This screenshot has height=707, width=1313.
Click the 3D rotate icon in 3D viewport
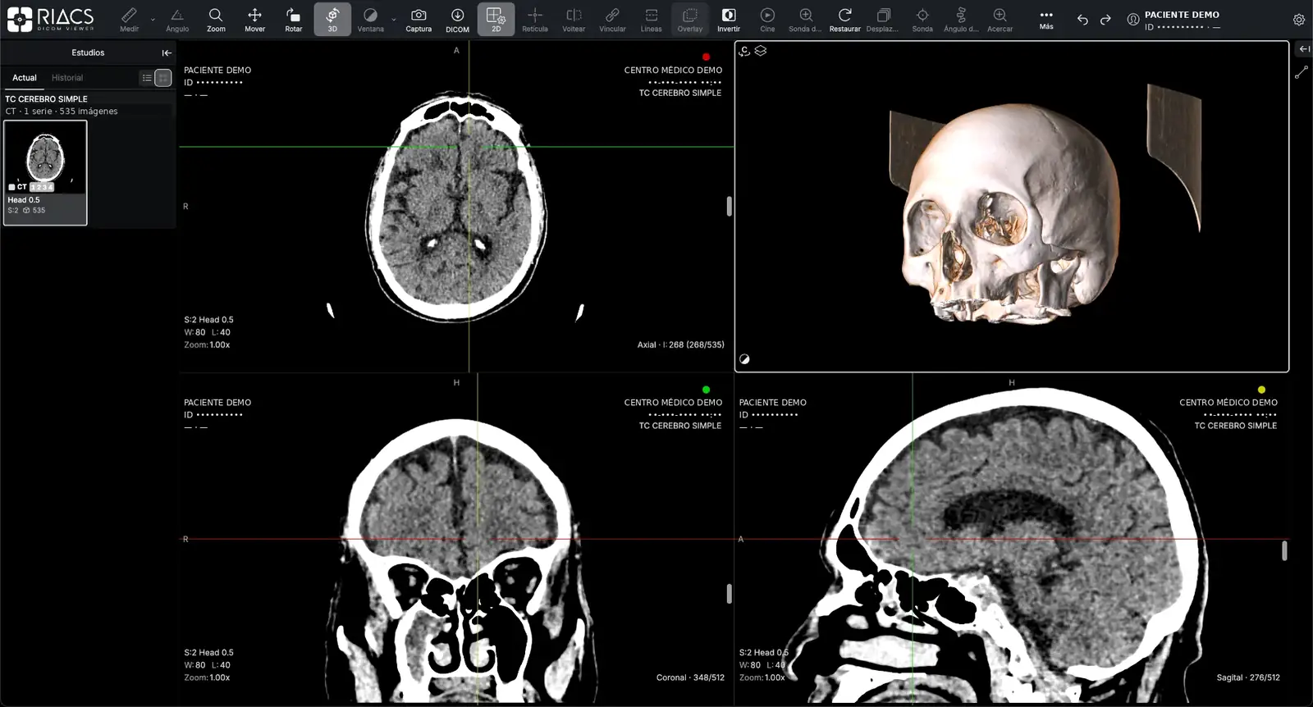(744, 51)
